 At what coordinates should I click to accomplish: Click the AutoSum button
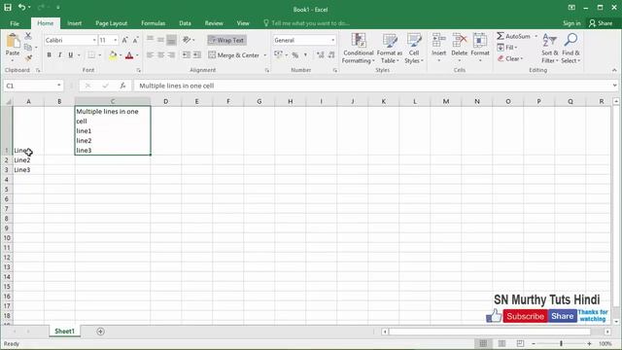point(514,36)
